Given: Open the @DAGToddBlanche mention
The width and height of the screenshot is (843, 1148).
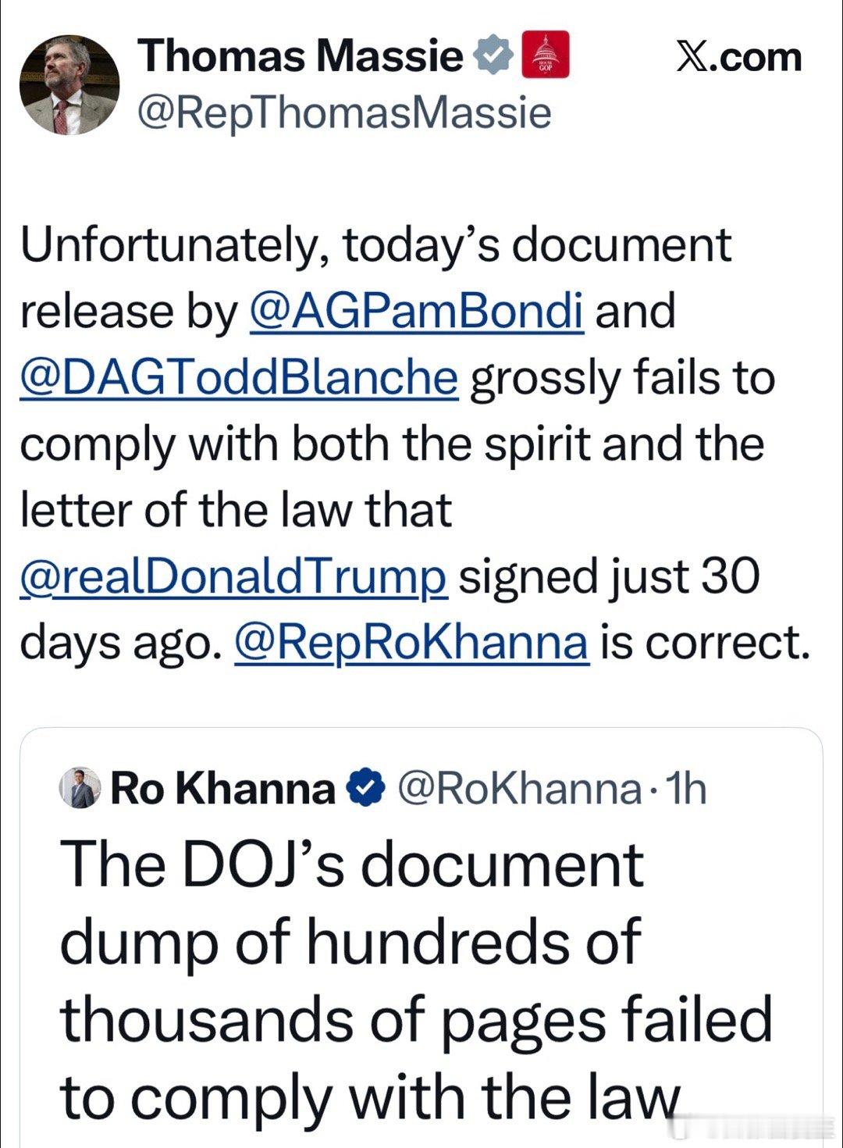Looking at the screenshot, I should [x=239, y=378].
